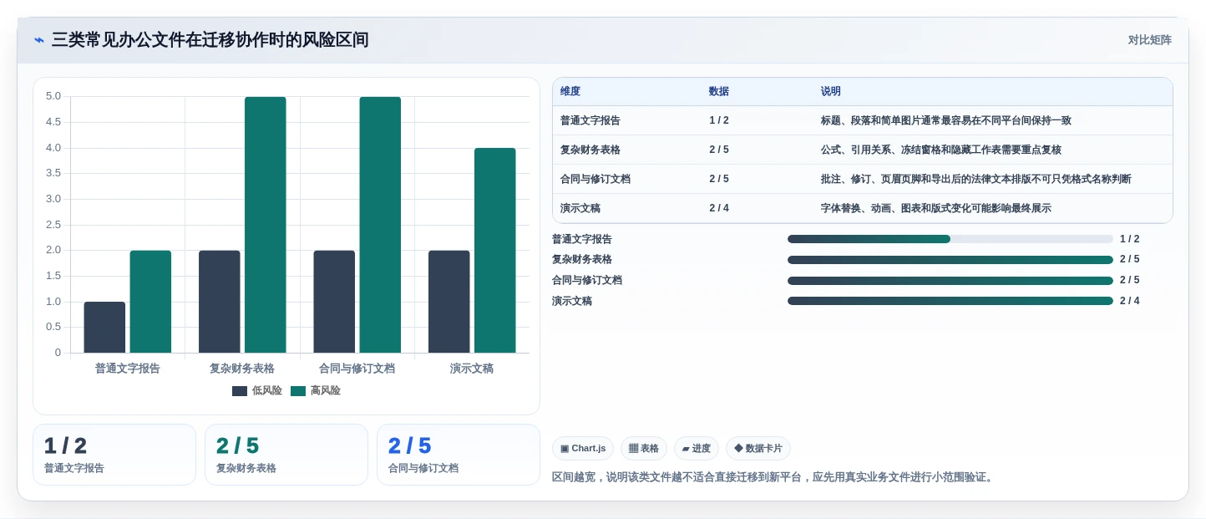Click the 数据 column header
Viewport: 1206px width, 519px height.
719,91
